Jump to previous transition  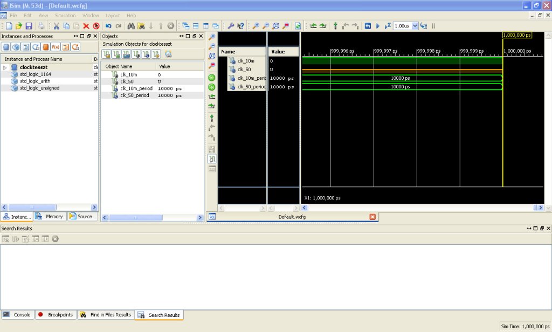pos(313,26)
